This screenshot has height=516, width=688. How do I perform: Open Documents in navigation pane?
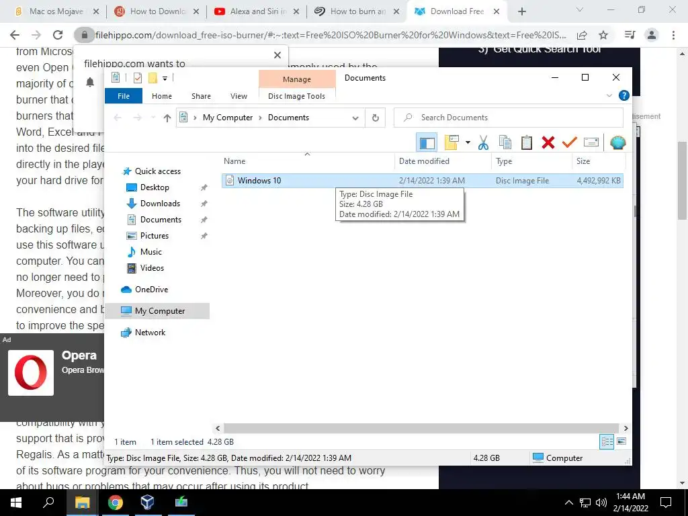click(x=161, y=220)
